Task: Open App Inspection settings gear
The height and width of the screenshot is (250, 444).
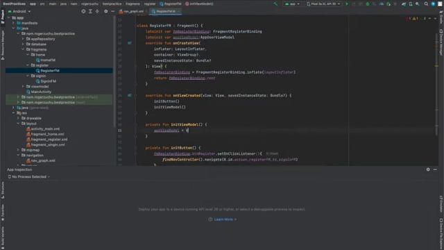Action: (428, 169)
